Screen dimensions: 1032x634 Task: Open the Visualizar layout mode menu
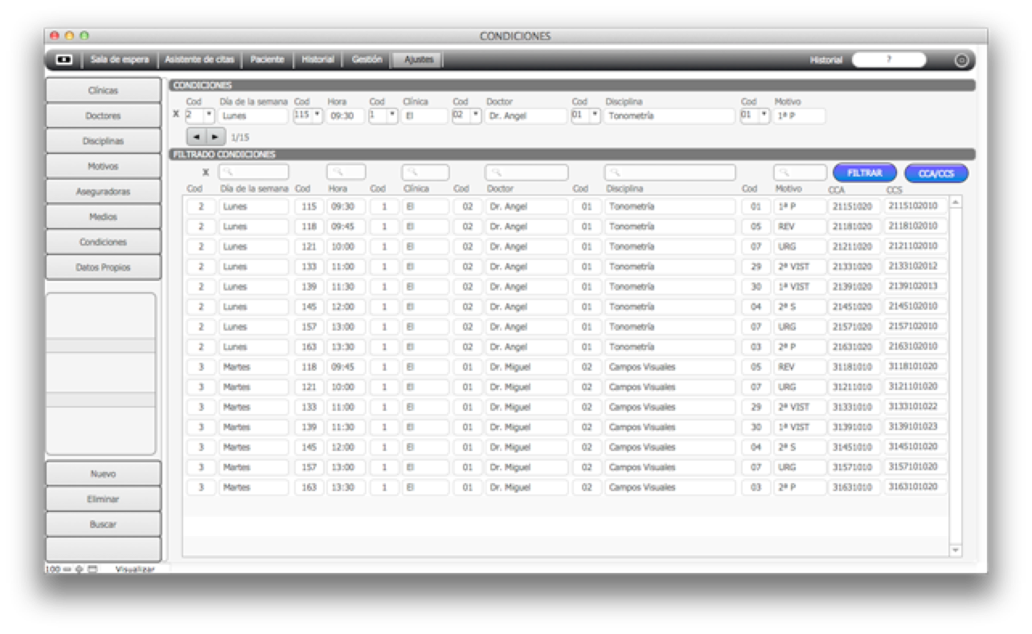(x=134, y=569)
